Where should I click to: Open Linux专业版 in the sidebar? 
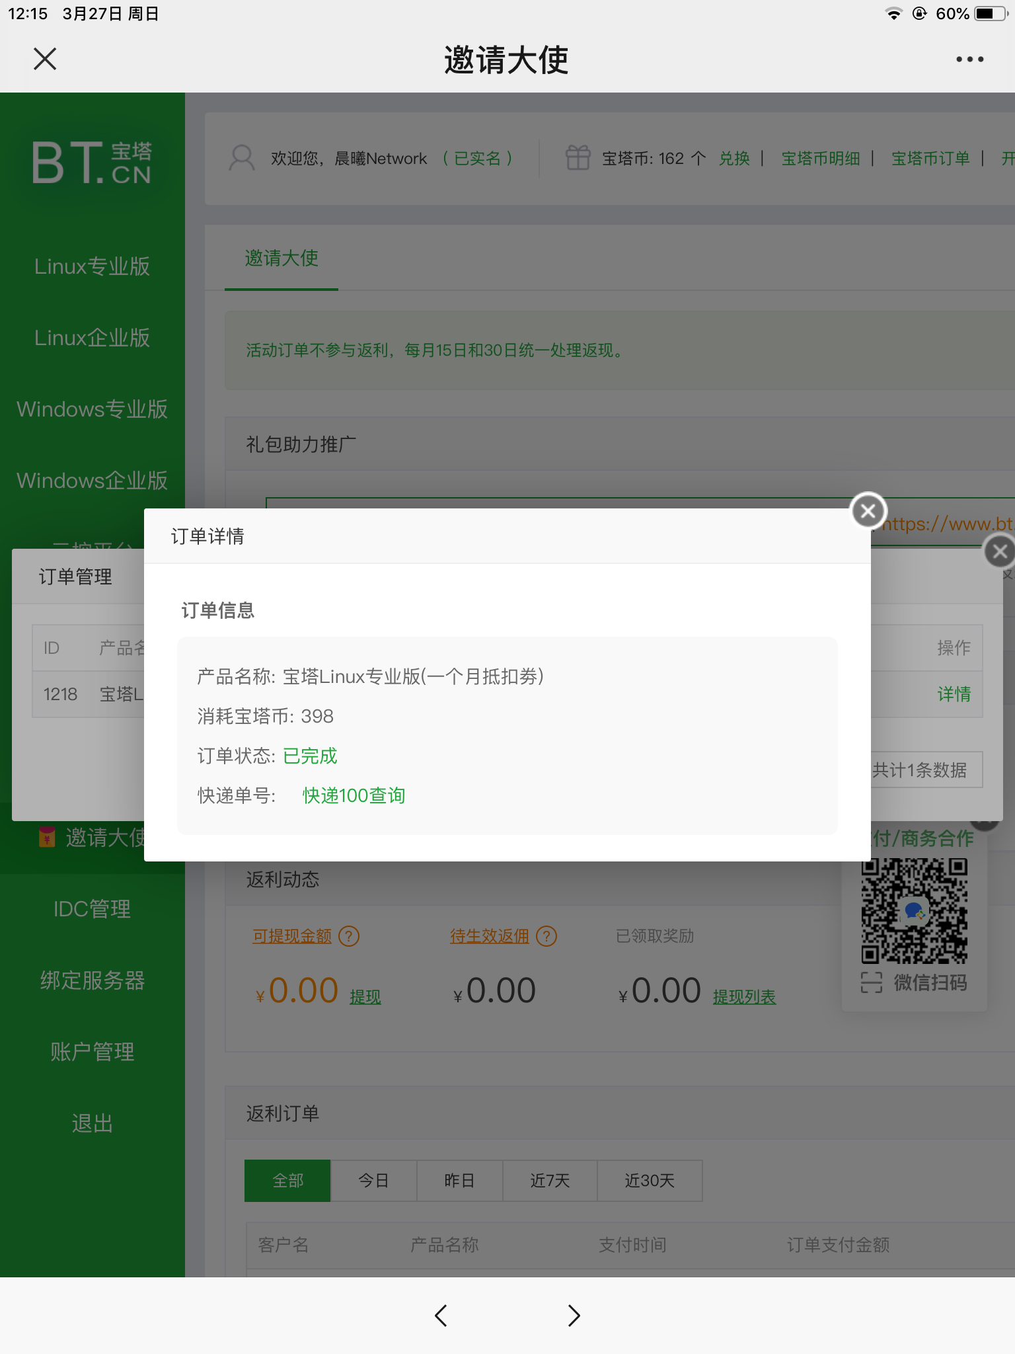(92, 266)
